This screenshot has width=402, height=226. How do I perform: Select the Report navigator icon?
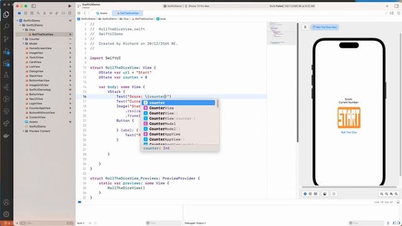pyautogui.click(x=70, y=13)
